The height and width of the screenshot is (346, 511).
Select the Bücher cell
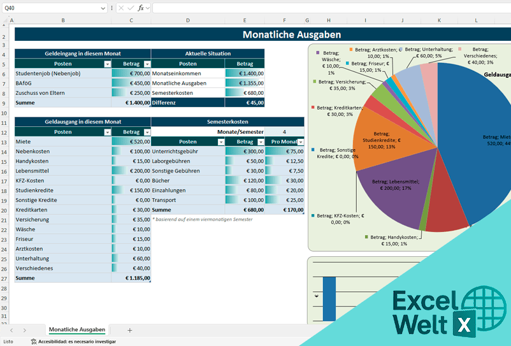pos(188,180)
